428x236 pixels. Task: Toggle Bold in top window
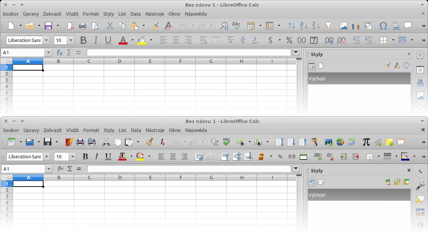[x=84, y=41]
